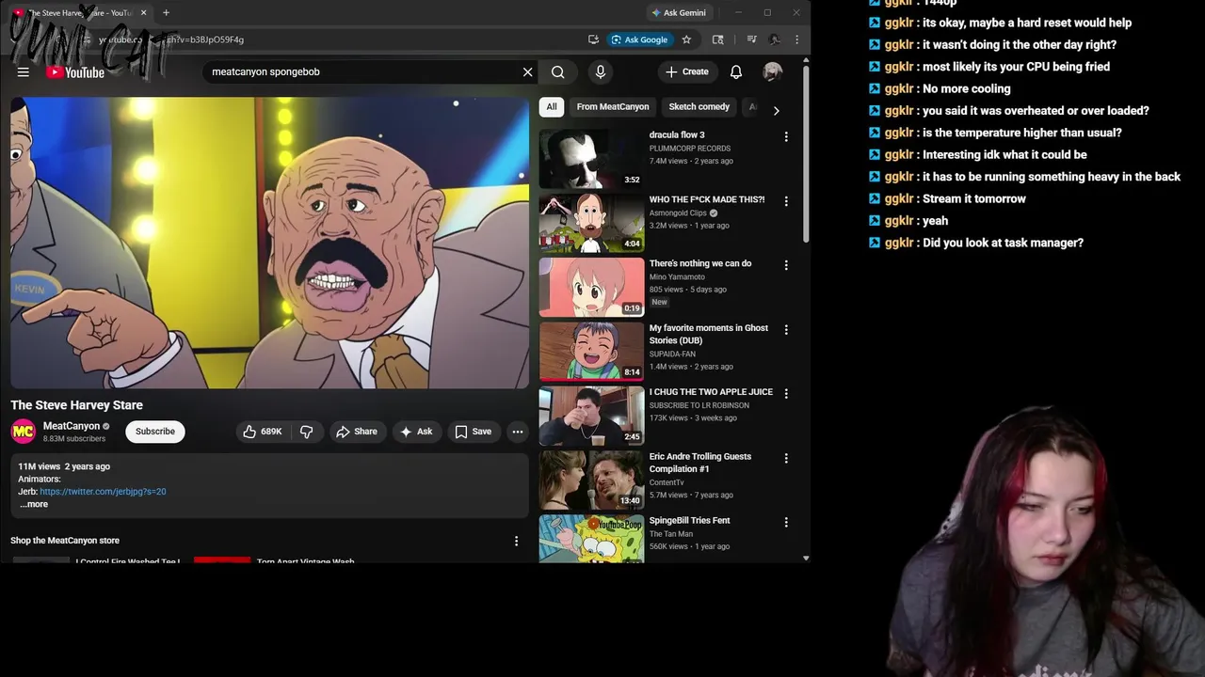This screenshot has height=677, width=1205.
Task: Dislike the video with thumbs down
Action: [307, 432]
